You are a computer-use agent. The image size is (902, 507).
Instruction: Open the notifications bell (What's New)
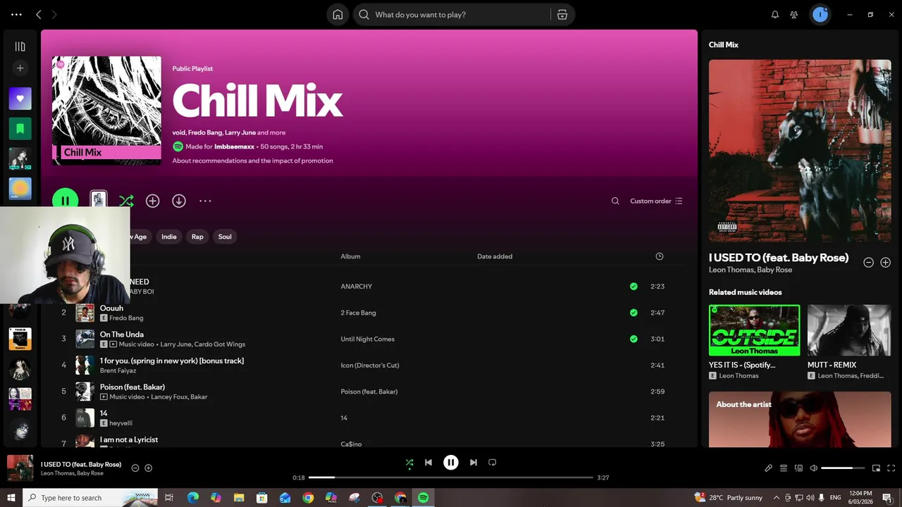point(775,15)
